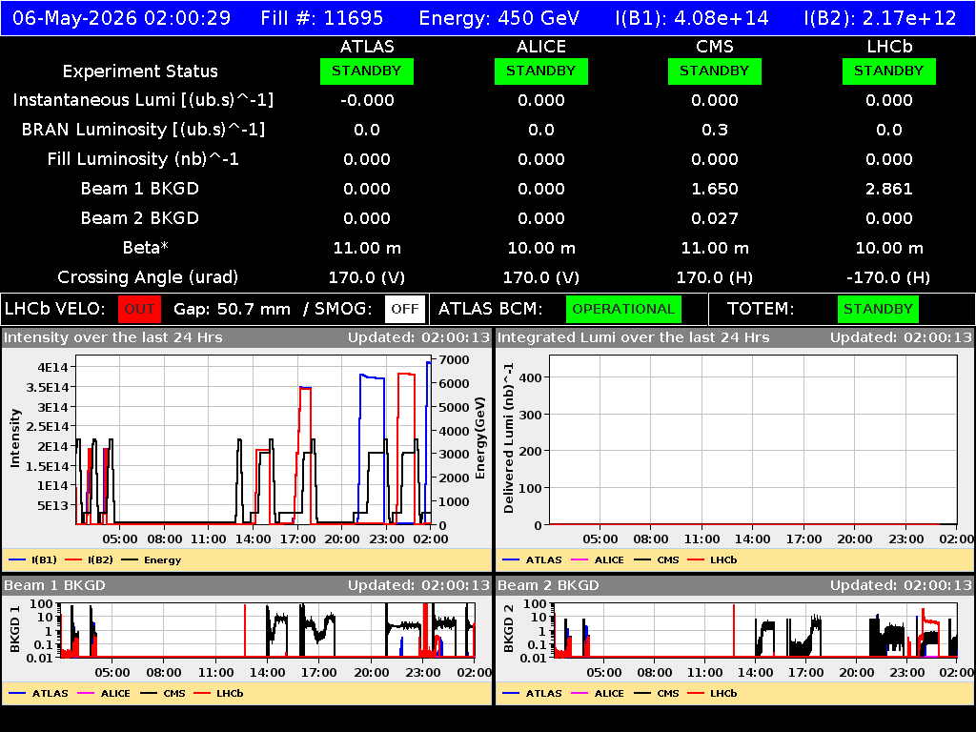Screen dimensions: 976x732
Task: Click CMS legend in Beam 1 BKGD chart
Action: click(163, 693)
